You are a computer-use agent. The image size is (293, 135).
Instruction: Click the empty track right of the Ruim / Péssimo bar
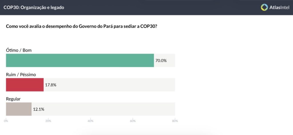(114, 85)
